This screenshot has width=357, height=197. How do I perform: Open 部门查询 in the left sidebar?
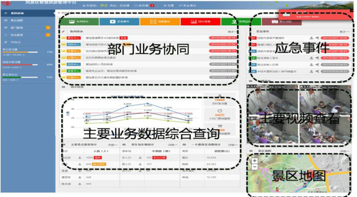(x=18, y=28)
